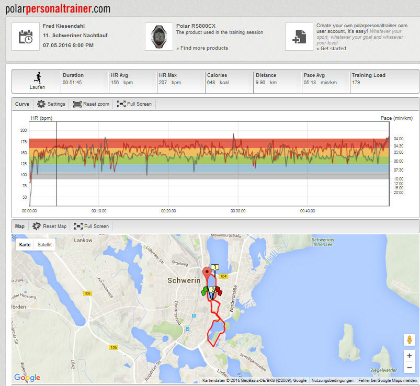Click the HR (bpm) axis label
The height and width of the screenshot is (386, 420).
click(41, 118)
